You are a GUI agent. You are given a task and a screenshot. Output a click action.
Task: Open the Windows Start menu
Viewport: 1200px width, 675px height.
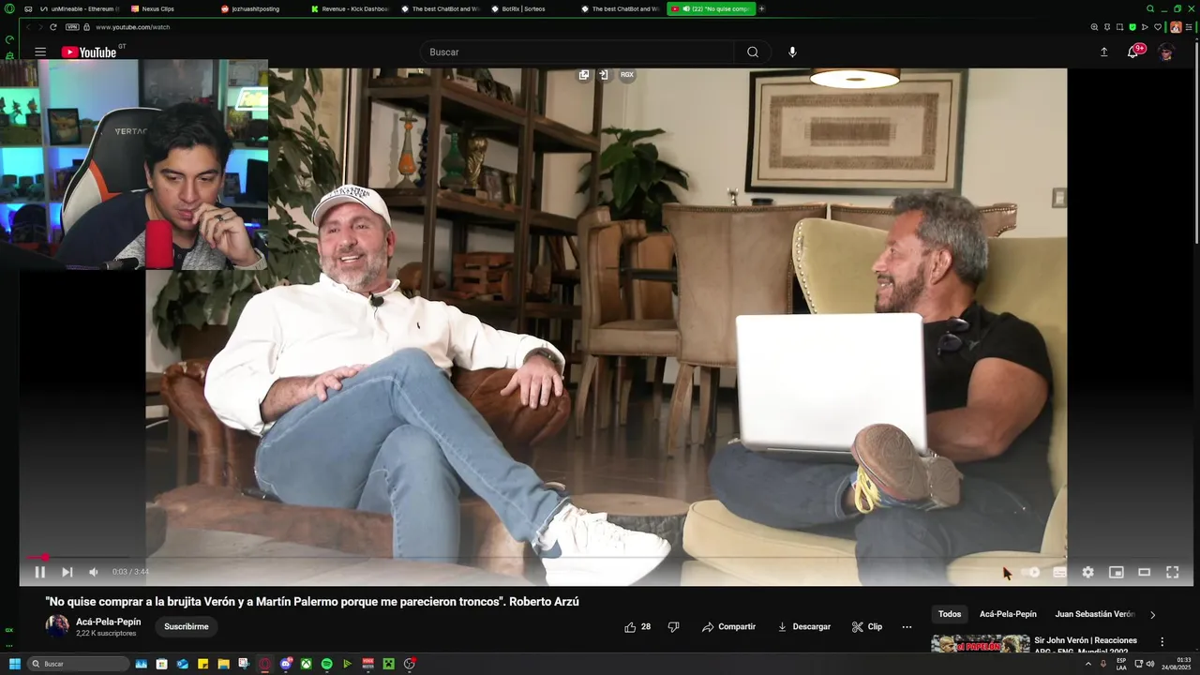pyautogui.click(x=14, y=664)
